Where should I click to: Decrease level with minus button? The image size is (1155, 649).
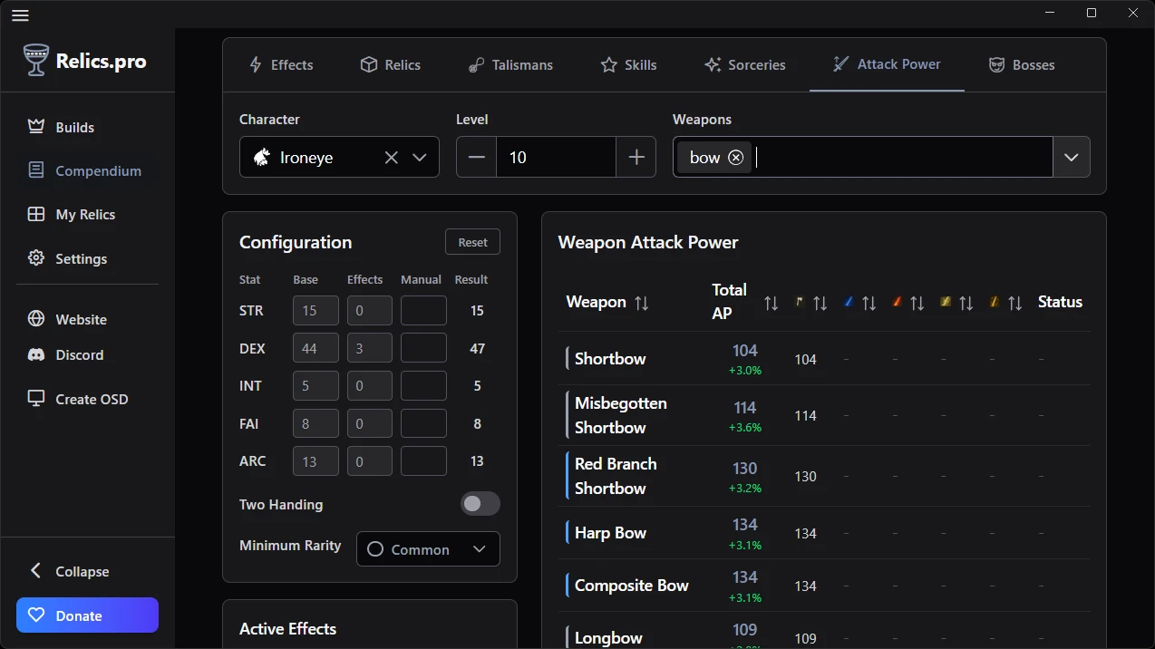click(476, 158)
